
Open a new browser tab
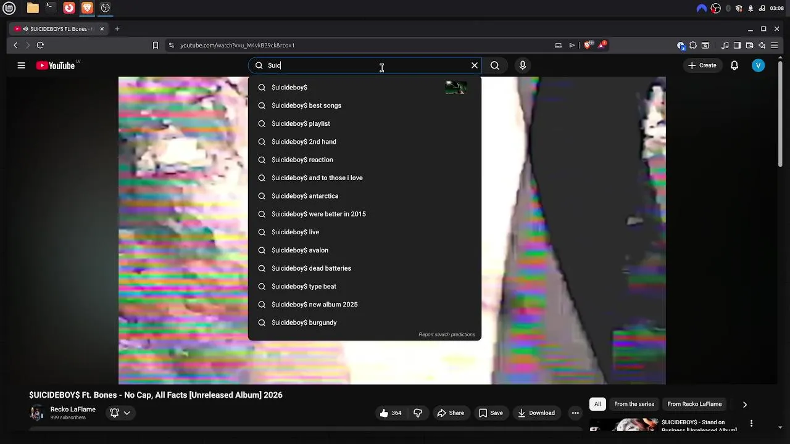coord(117,29)
